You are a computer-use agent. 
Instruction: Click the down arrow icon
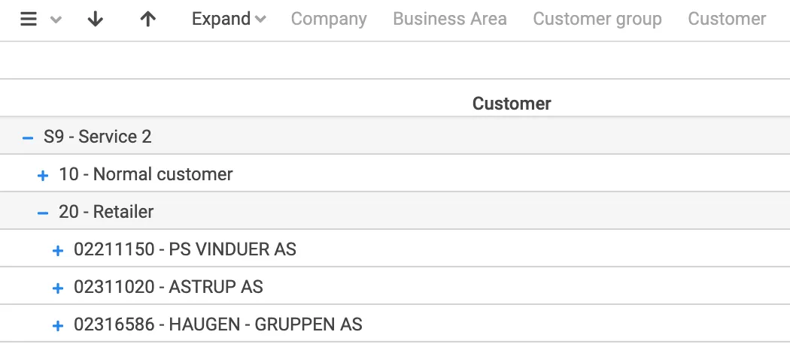(95, 20)
